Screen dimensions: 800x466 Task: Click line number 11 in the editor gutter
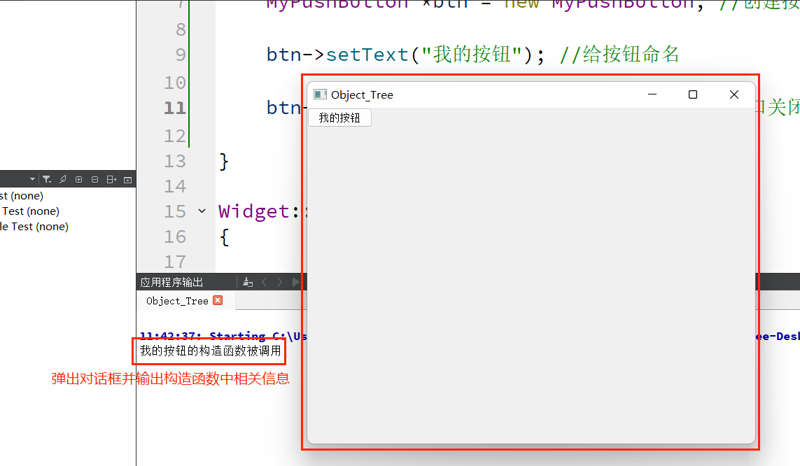point(174,108)
